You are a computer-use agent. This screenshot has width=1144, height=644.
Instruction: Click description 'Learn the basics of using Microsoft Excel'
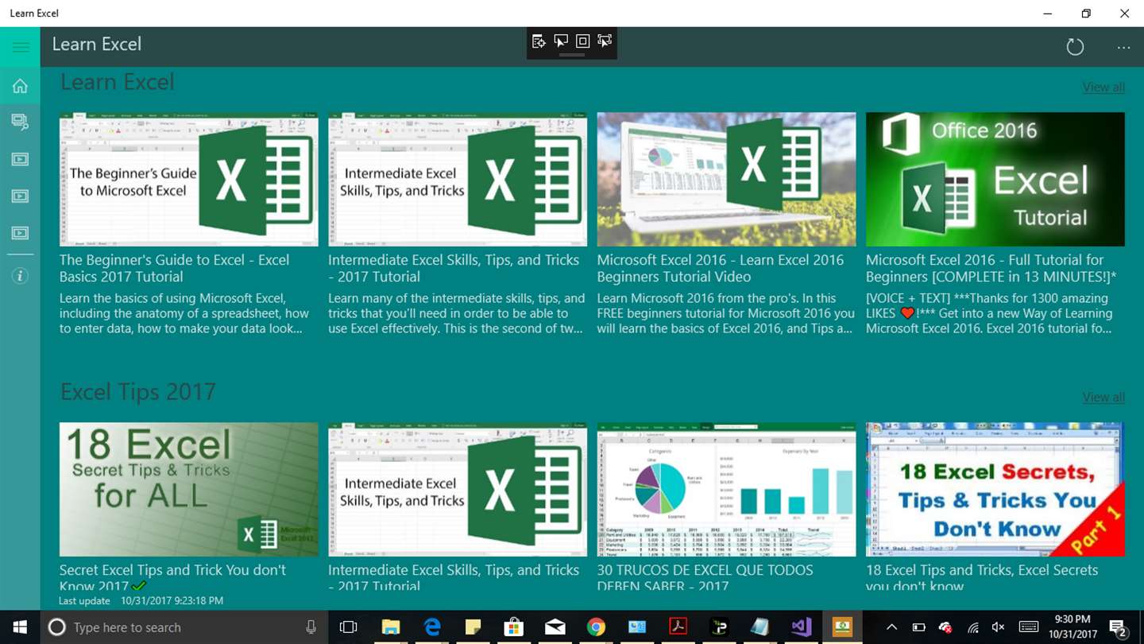click(184, 313)
